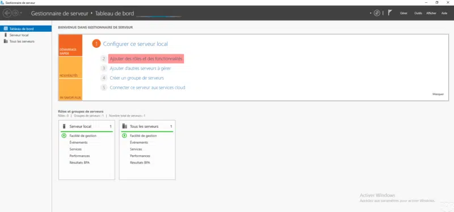
Task: Open the Outils menu
Action: [418, 13]
